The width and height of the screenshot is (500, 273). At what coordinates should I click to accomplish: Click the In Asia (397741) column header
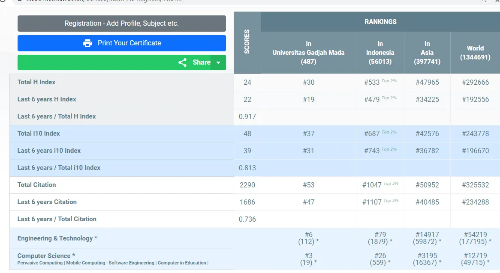(x=427, y=53)
